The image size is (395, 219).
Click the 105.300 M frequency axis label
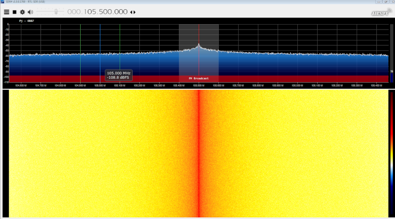coord(159,86)
